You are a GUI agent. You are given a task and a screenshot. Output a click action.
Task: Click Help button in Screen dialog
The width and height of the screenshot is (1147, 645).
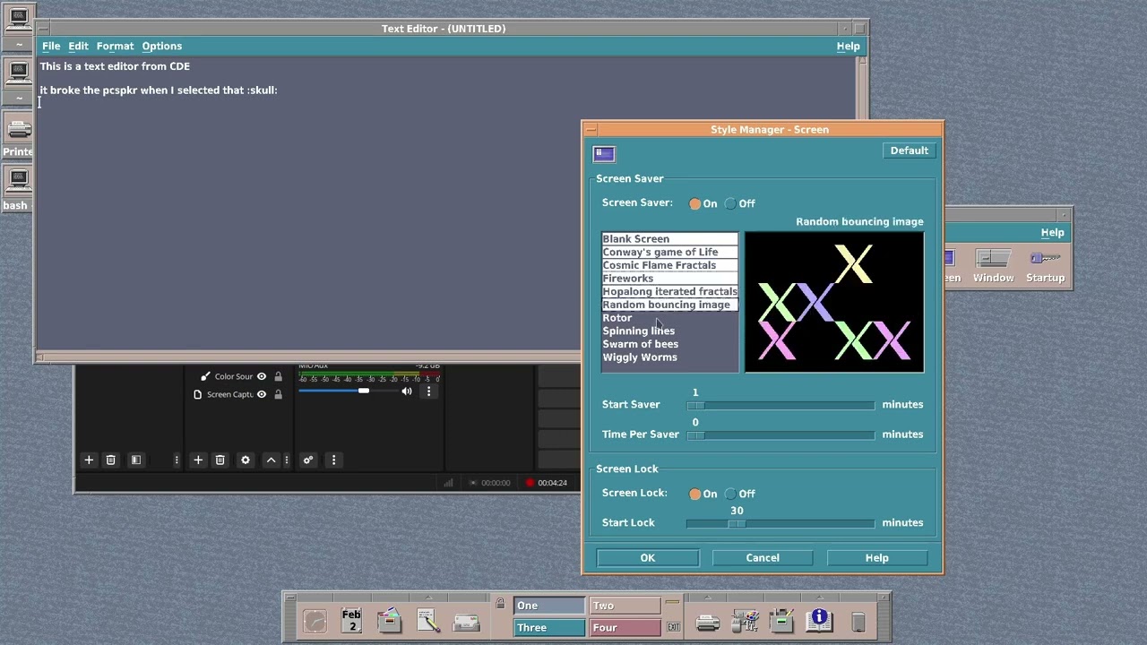[876, 558]
